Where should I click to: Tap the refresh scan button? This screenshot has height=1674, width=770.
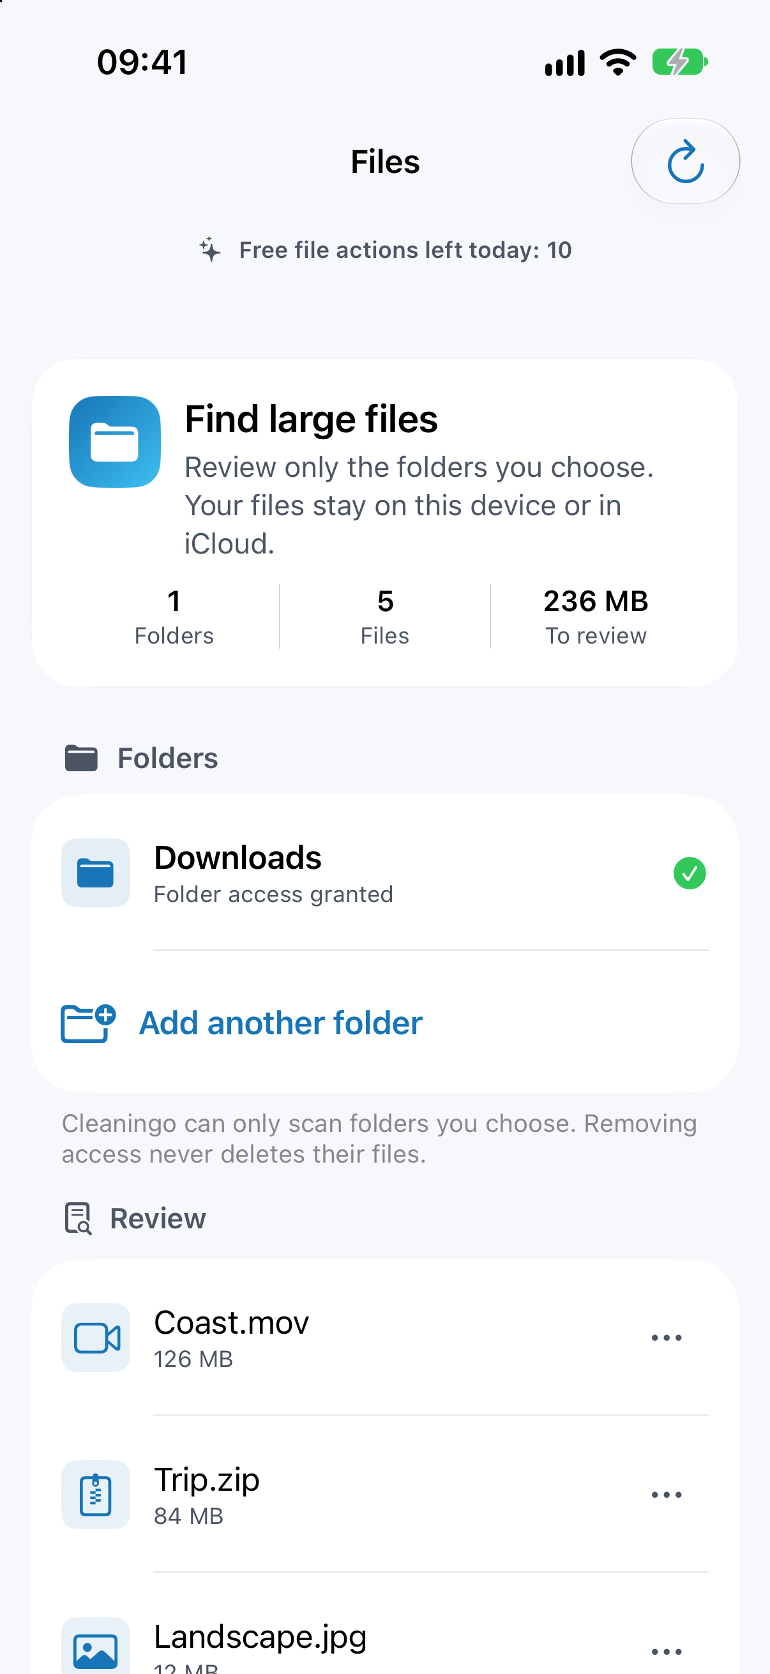(686, 161)
